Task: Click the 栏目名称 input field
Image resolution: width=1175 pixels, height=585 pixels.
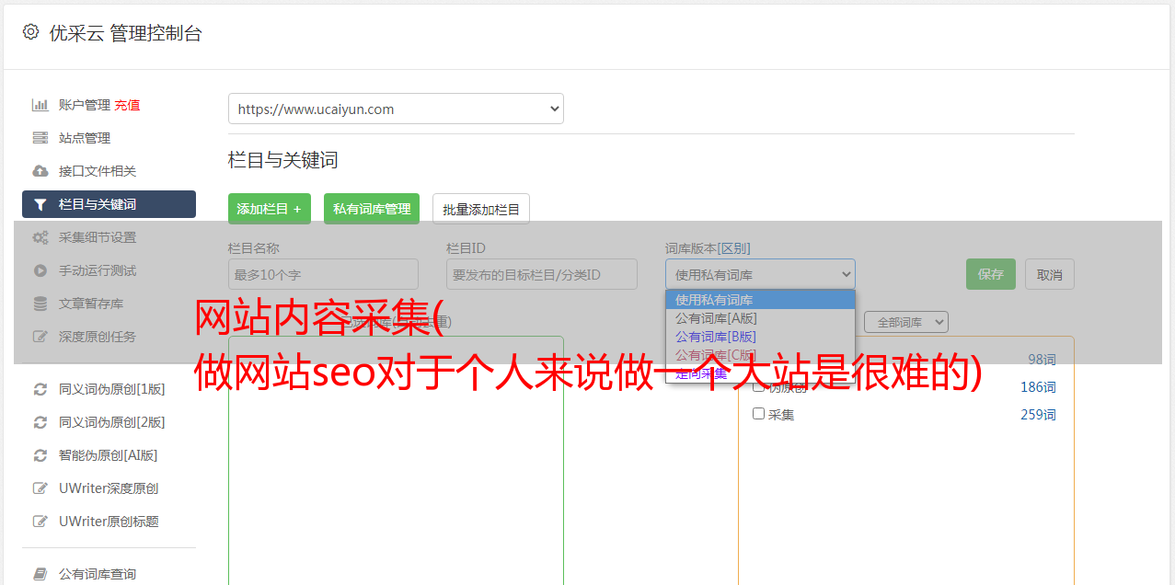Action: click(323, 274)
